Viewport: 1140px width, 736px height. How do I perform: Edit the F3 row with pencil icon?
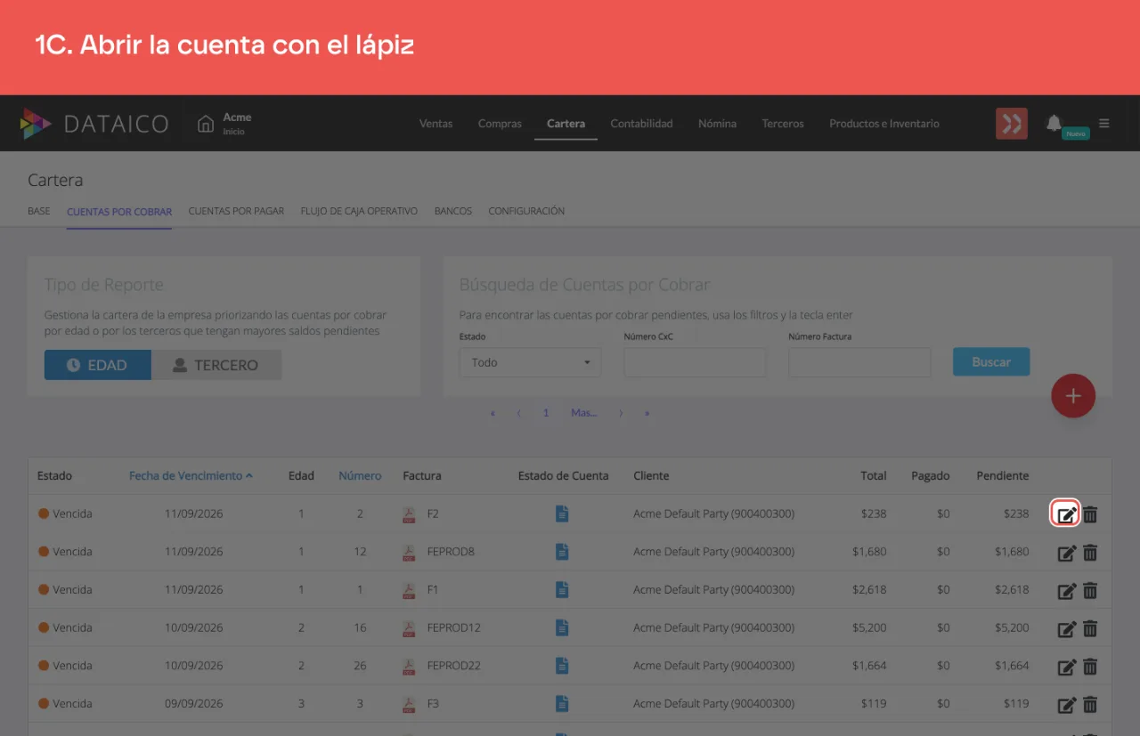pos(1066,704)
